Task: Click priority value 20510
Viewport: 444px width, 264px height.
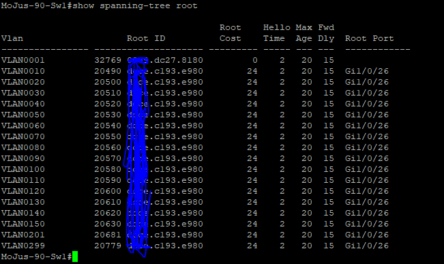Action: point(108,93)
